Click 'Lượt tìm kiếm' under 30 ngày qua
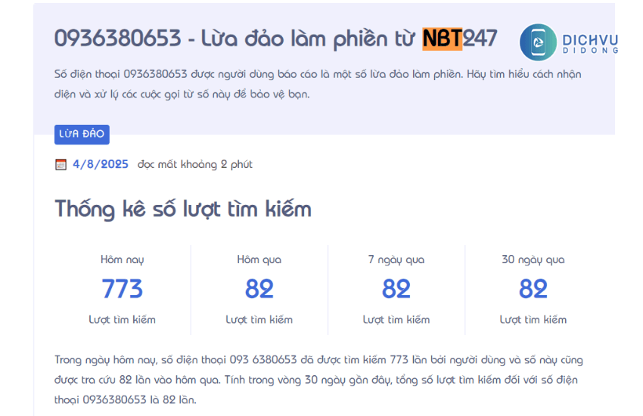643x416 pixels. pyautogui.click(x=533, y=320)
